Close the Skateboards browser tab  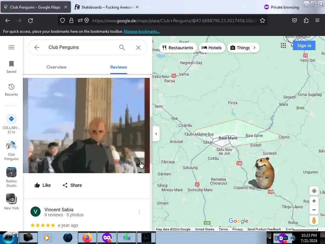(137, 7)
